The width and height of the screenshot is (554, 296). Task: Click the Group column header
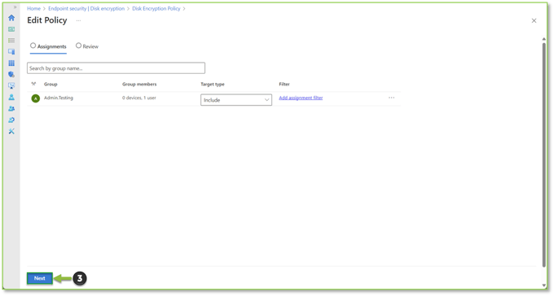coord(51,85)
